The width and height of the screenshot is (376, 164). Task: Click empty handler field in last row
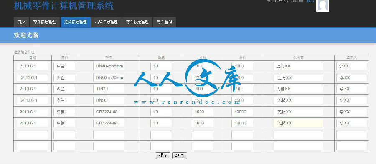click(351, 146)
